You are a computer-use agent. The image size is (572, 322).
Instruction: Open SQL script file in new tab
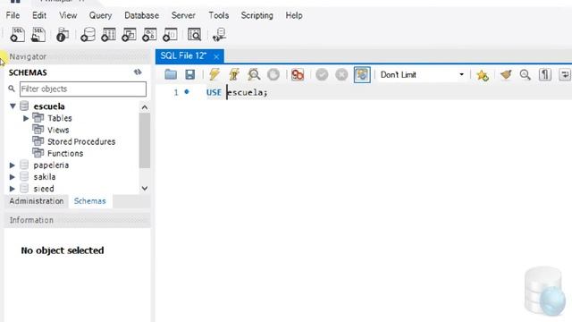point(38,35)
